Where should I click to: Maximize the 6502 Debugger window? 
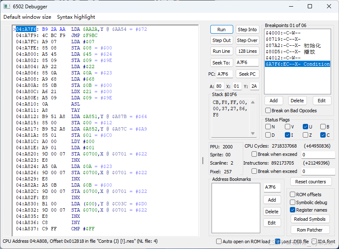coord(309,6)
